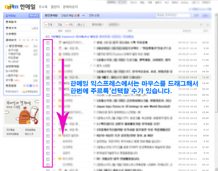Star the mail received 09-03-27 12:14
218x171 pixels.
54,48
